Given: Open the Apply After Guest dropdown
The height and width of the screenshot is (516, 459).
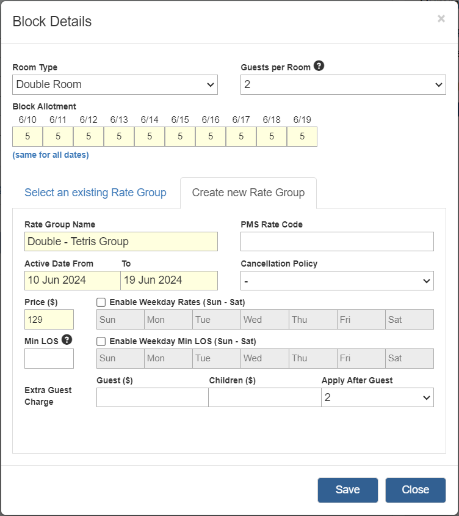Looking at the screenshot, I should click(378, 397).
